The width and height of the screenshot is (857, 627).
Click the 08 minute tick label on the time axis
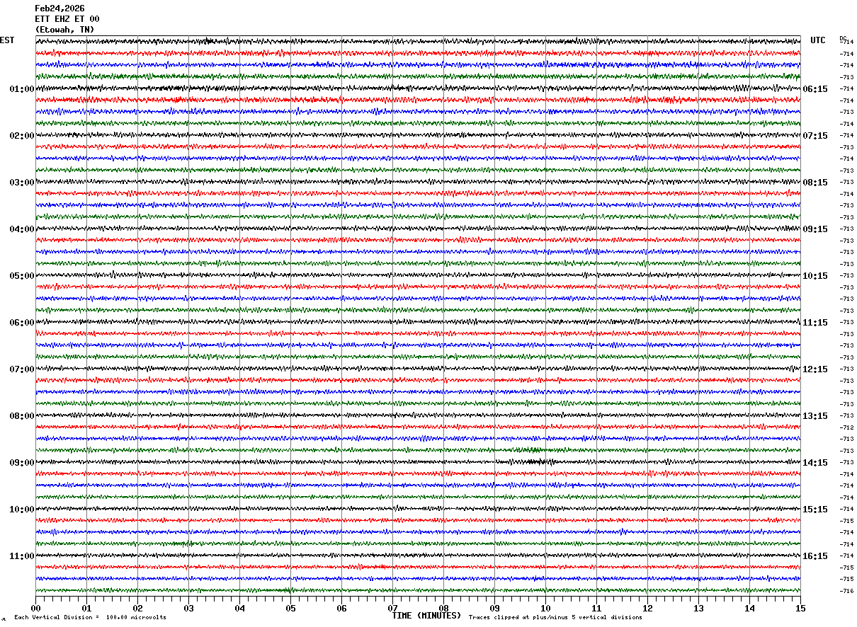pos(443,608)
